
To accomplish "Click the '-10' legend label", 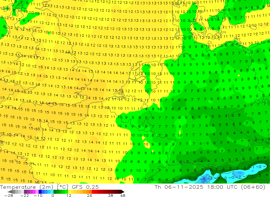I will 38,196.
